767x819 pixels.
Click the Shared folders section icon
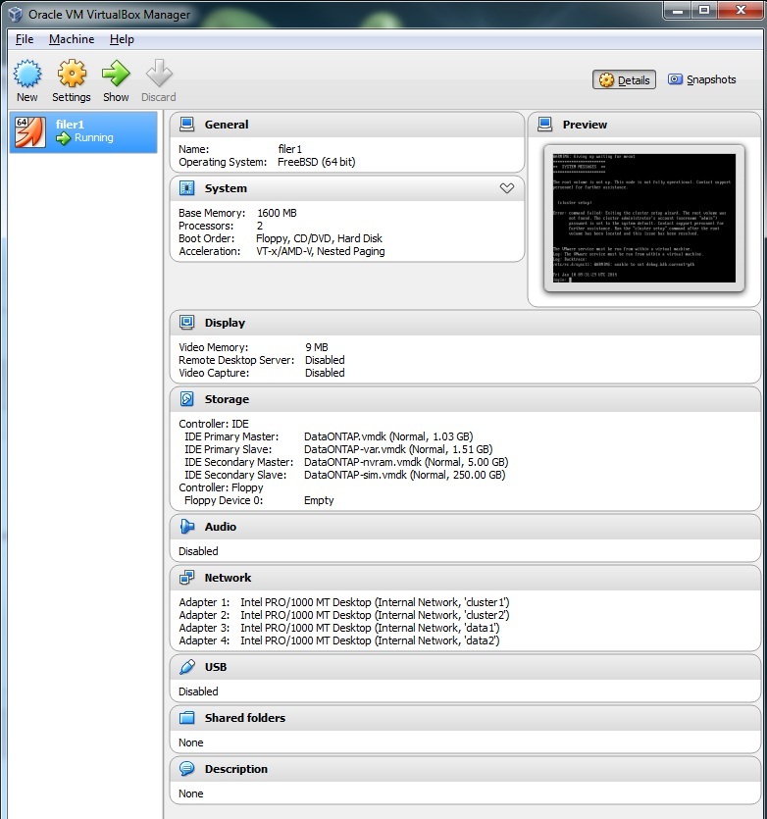tap(186, 718)
